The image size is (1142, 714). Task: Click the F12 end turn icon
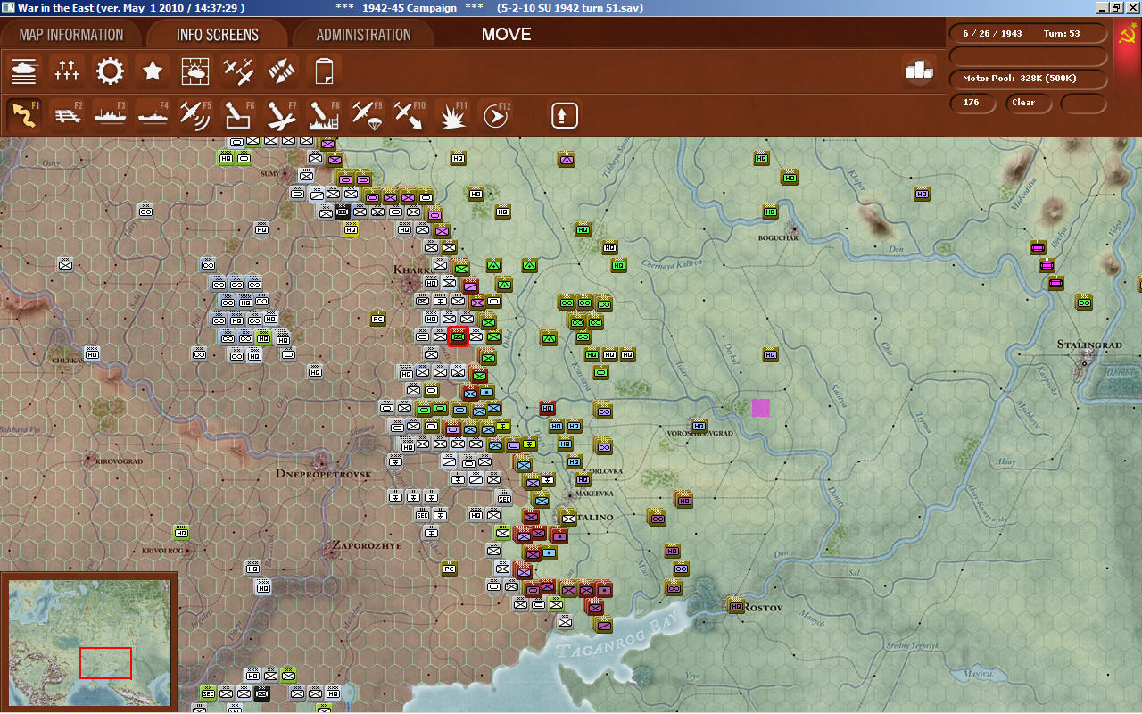click(495, 115)
